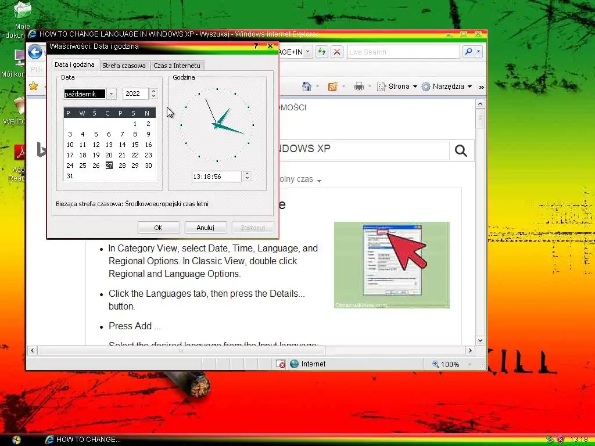Click the red Stop loading icon
Image resolution: width=595 pixels, height=446 pixels.
tap(336, 52)
